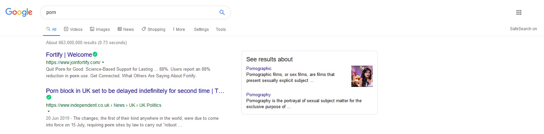Open the Independent UK delayed-block article
The image size is (544, 134).
click(135, 91)
